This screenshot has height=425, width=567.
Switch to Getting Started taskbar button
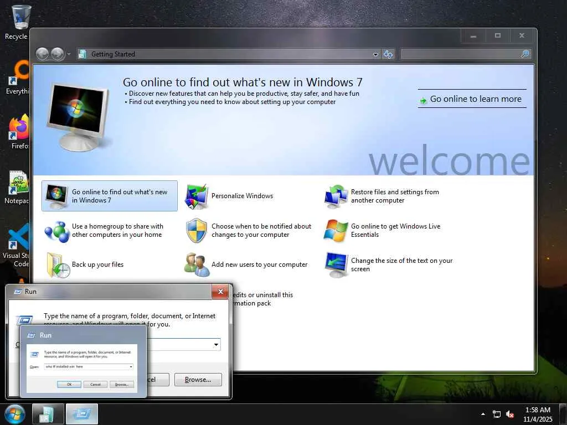tap(48, 414)
